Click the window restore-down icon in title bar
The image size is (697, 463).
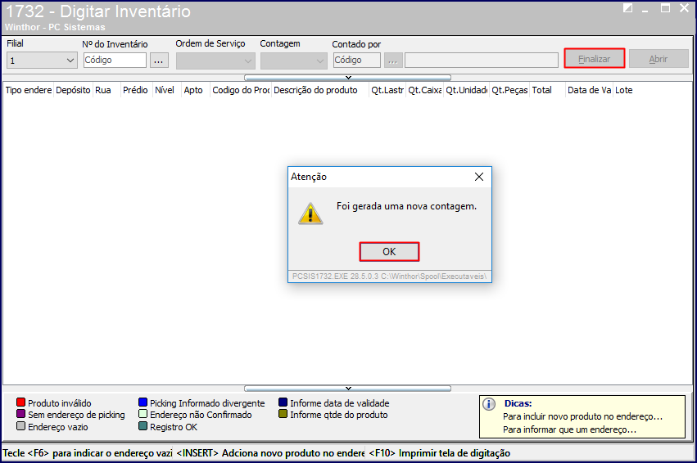(x=665, y=8)
